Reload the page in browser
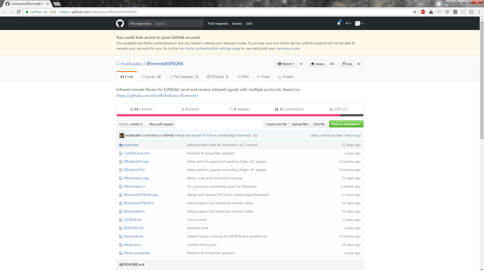 (19, 12)
